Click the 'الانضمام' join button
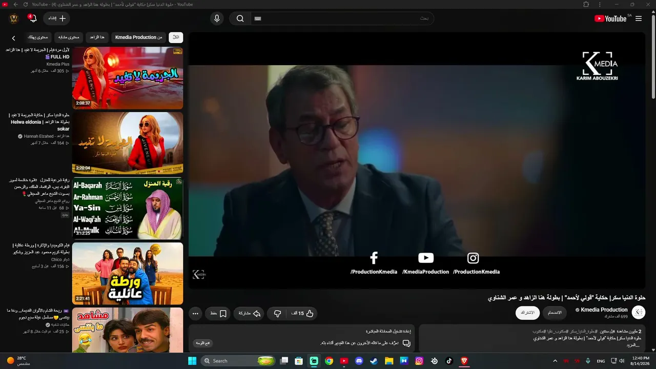Viewport: 656px width, 369px height. pos(555,313)
